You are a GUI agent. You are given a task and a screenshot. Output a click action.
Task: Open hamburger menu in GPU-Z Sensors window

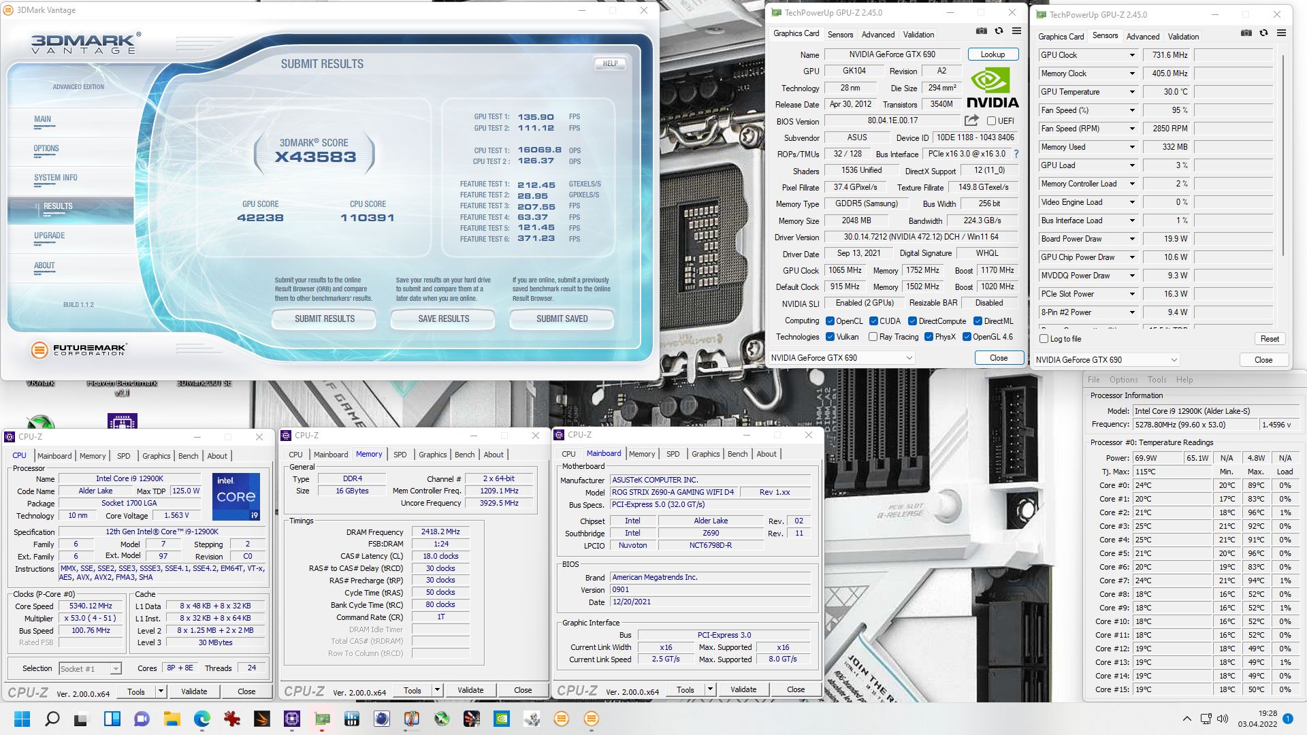(1281, 33)
